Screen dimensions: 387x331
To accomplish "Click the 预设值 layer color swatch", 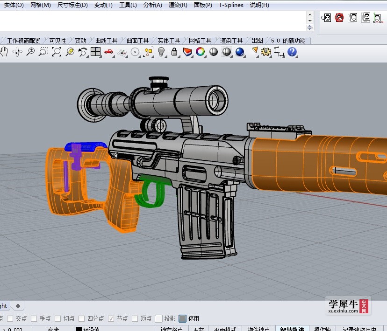I will coord(79,329).
